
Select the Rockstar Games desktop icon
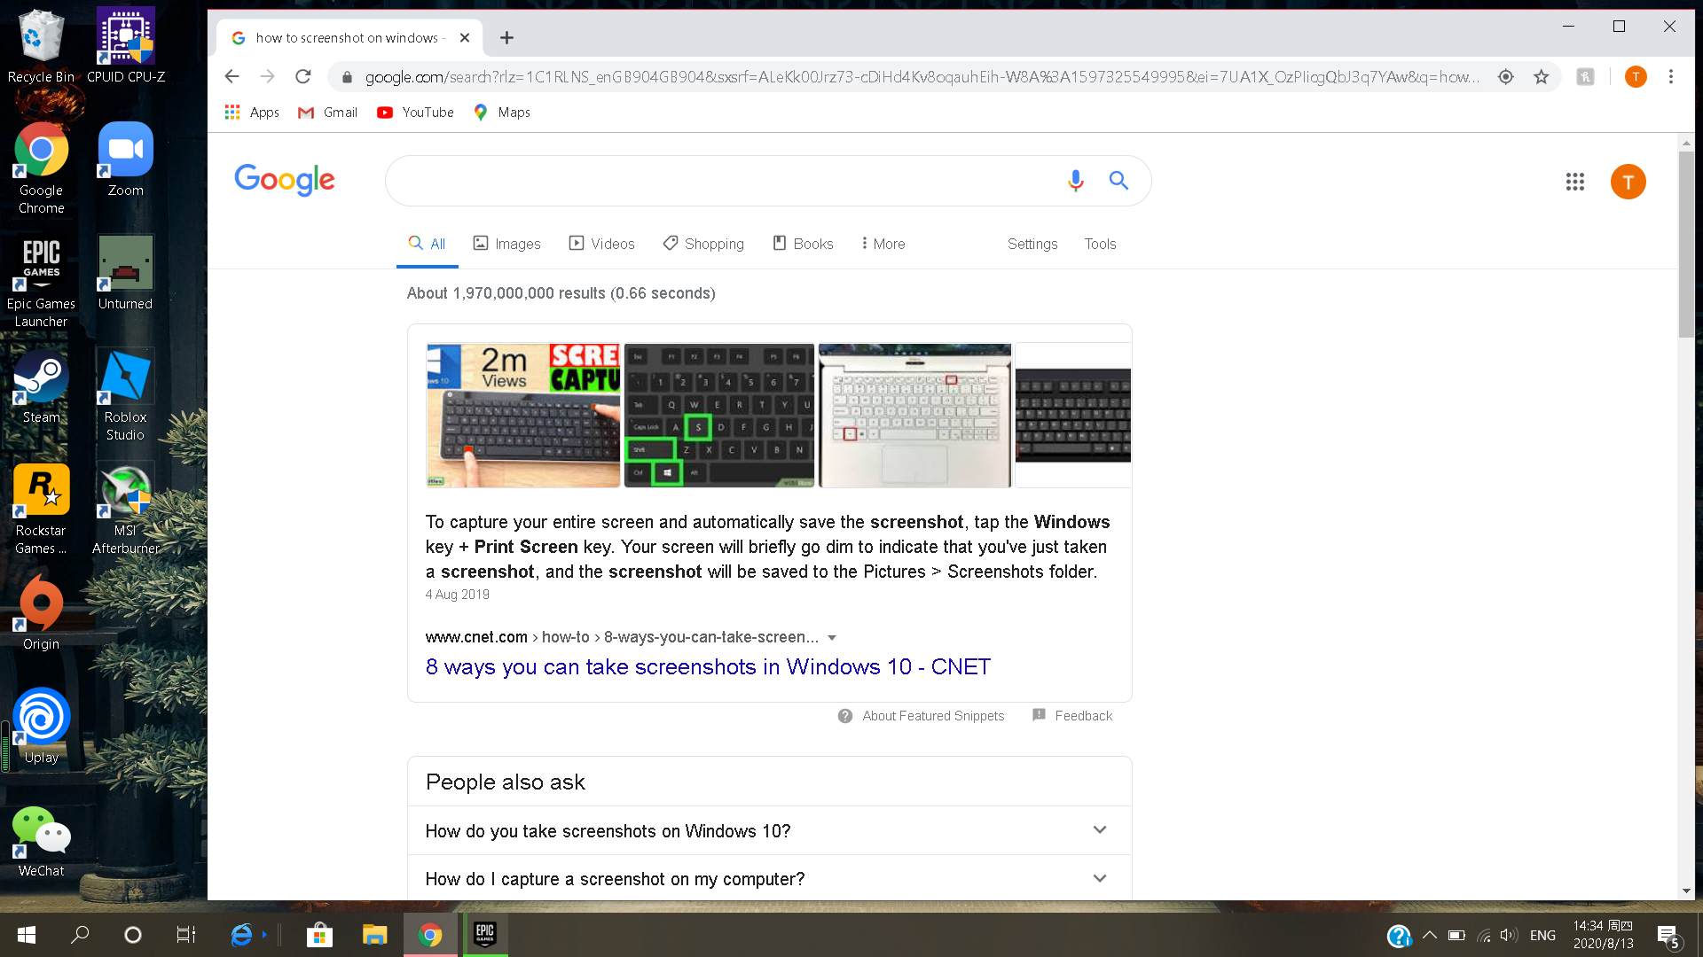41,509
